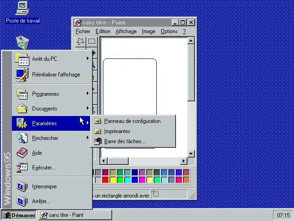This screenshot has height=221, width=294.
Task: Open the ? help menu in Paint
Action: 184,31
